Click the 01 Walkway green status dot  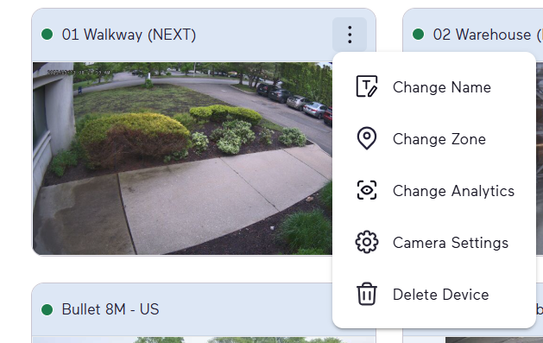tap(47, 35)
